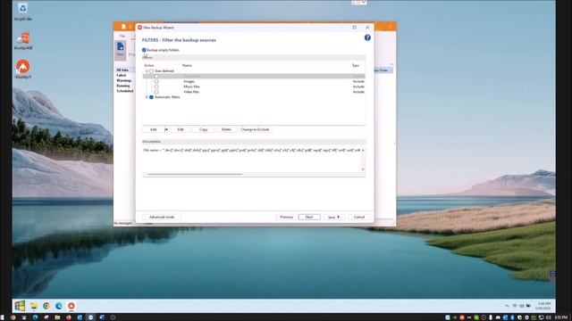Viewport: 572px width, 321px height.
Task: Click the Description scroll-down arrow
Action: (363, 169)
